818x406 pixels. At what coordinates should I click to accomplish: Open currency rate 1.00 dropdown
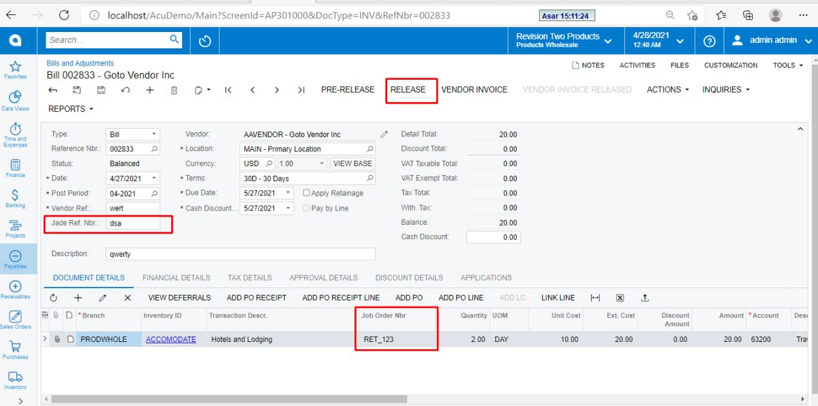point(322,163)
